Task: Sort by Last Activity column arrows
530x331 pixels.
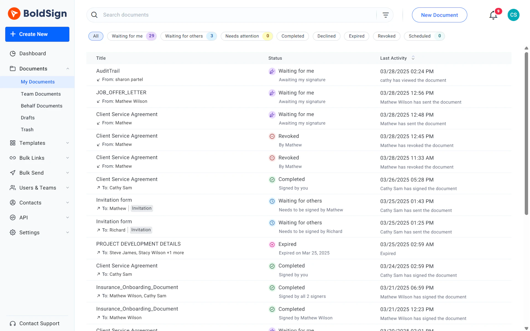Action: (x=413, y=58)
